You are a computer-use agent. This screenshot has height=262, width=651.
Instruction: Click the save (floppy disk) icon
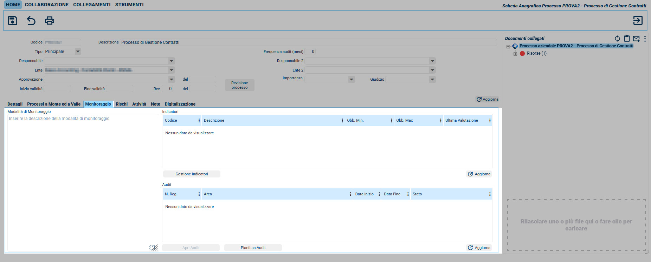pyautogui.click(x=13, y=21)
